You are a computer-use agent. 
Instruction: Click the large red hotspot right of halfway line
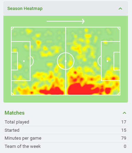pos(80,89)
